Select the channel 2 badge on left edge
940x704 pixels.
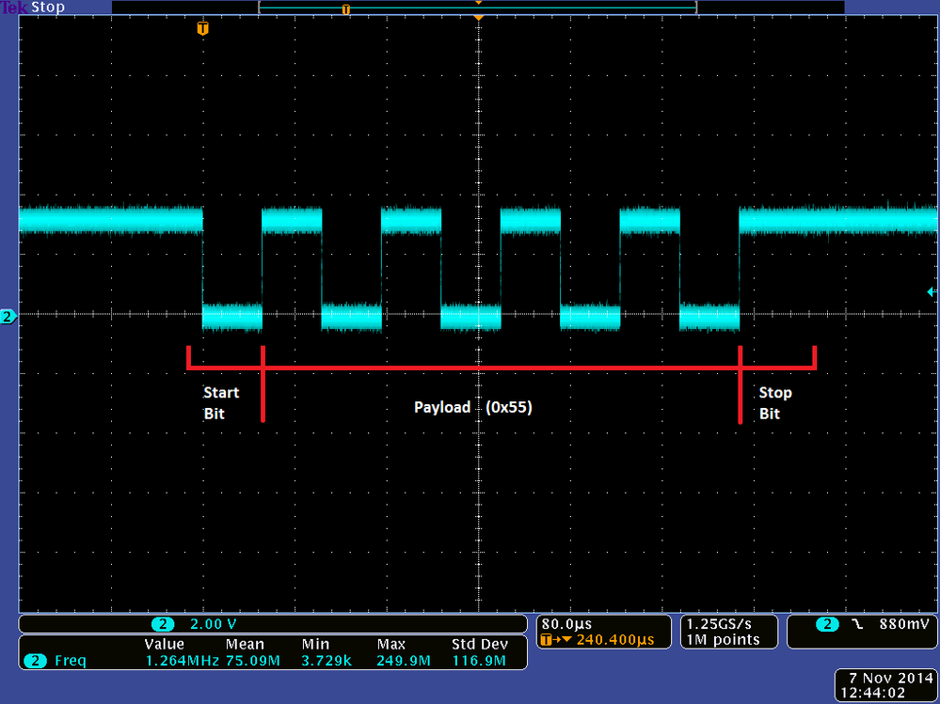(x=8, y=317)
